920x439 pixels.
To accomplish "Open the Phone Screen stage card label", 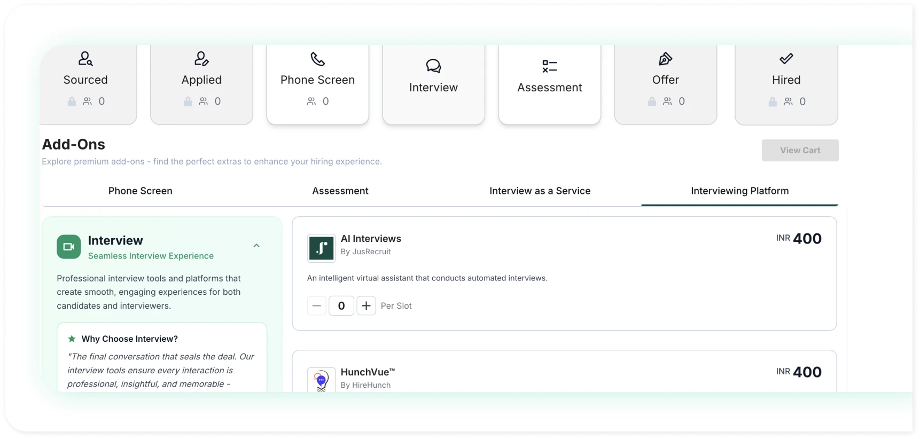I will (318, 80).
